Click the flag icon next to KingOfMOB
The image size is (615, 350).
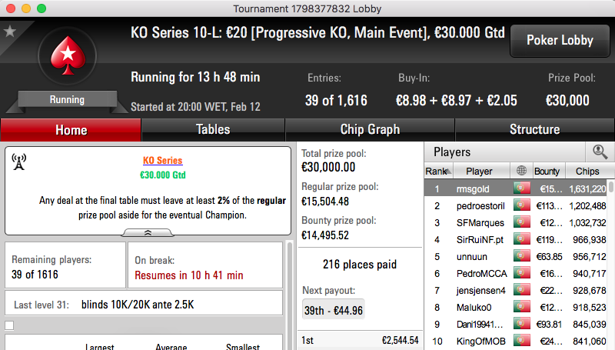[522, 341]
